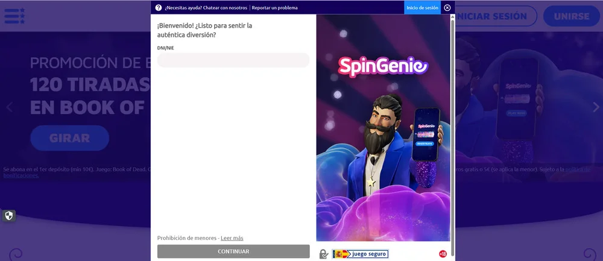Click the secure padlock check icon
Viewport: 603px width, 261px height.
[323, 254]
